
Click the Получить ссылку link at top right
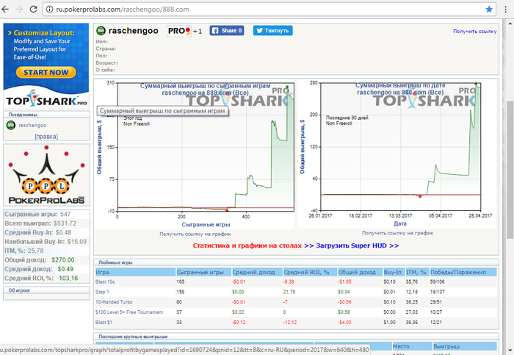click(474, 32)
